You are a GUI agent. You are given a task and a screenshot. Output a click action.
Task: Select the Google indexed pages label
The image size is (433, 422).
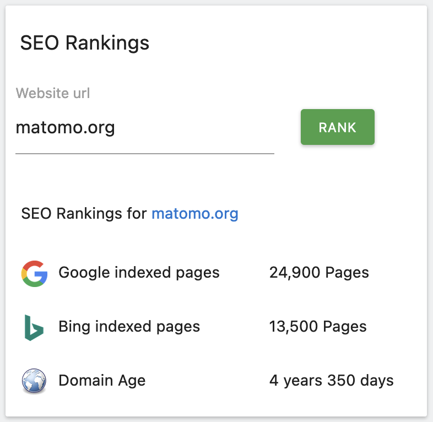[139, 273]
